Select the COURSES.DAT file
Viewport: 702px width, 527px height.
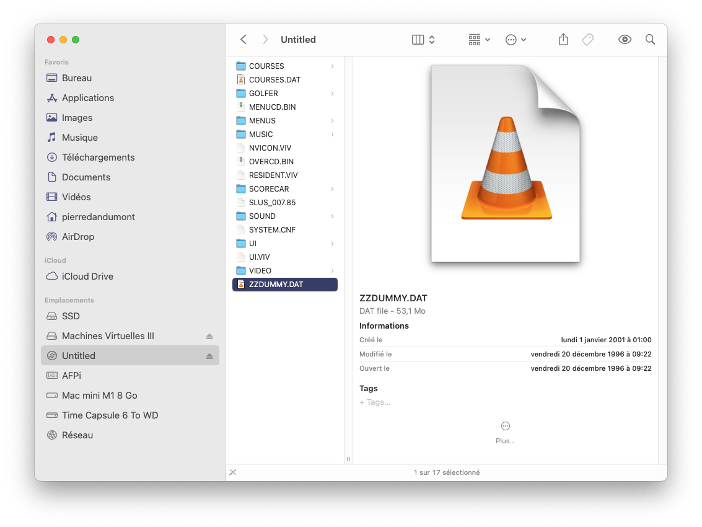coord(285,80)
